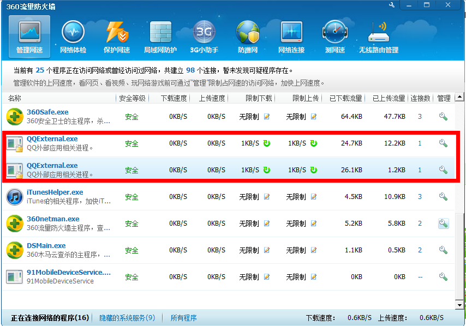The height and width of the screenshot is (326, 466).
Task: Edit the upload limit for DSMain.exe
Action: [314, 250]
